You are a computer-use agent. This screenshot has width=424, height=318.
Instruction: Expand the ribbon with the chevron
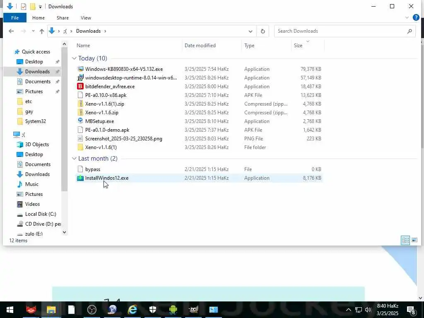[407, 18]
